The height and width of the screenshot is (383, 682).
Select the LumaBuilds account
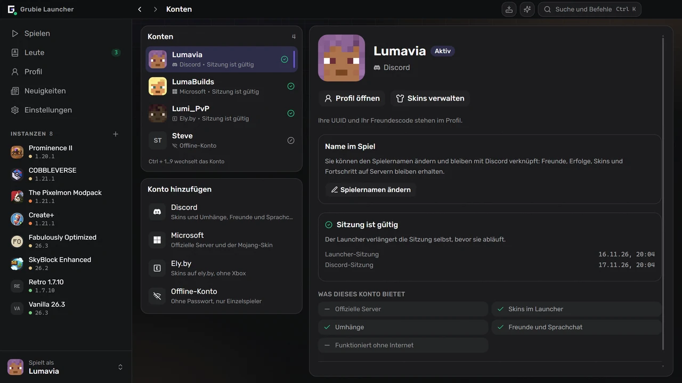222,86
